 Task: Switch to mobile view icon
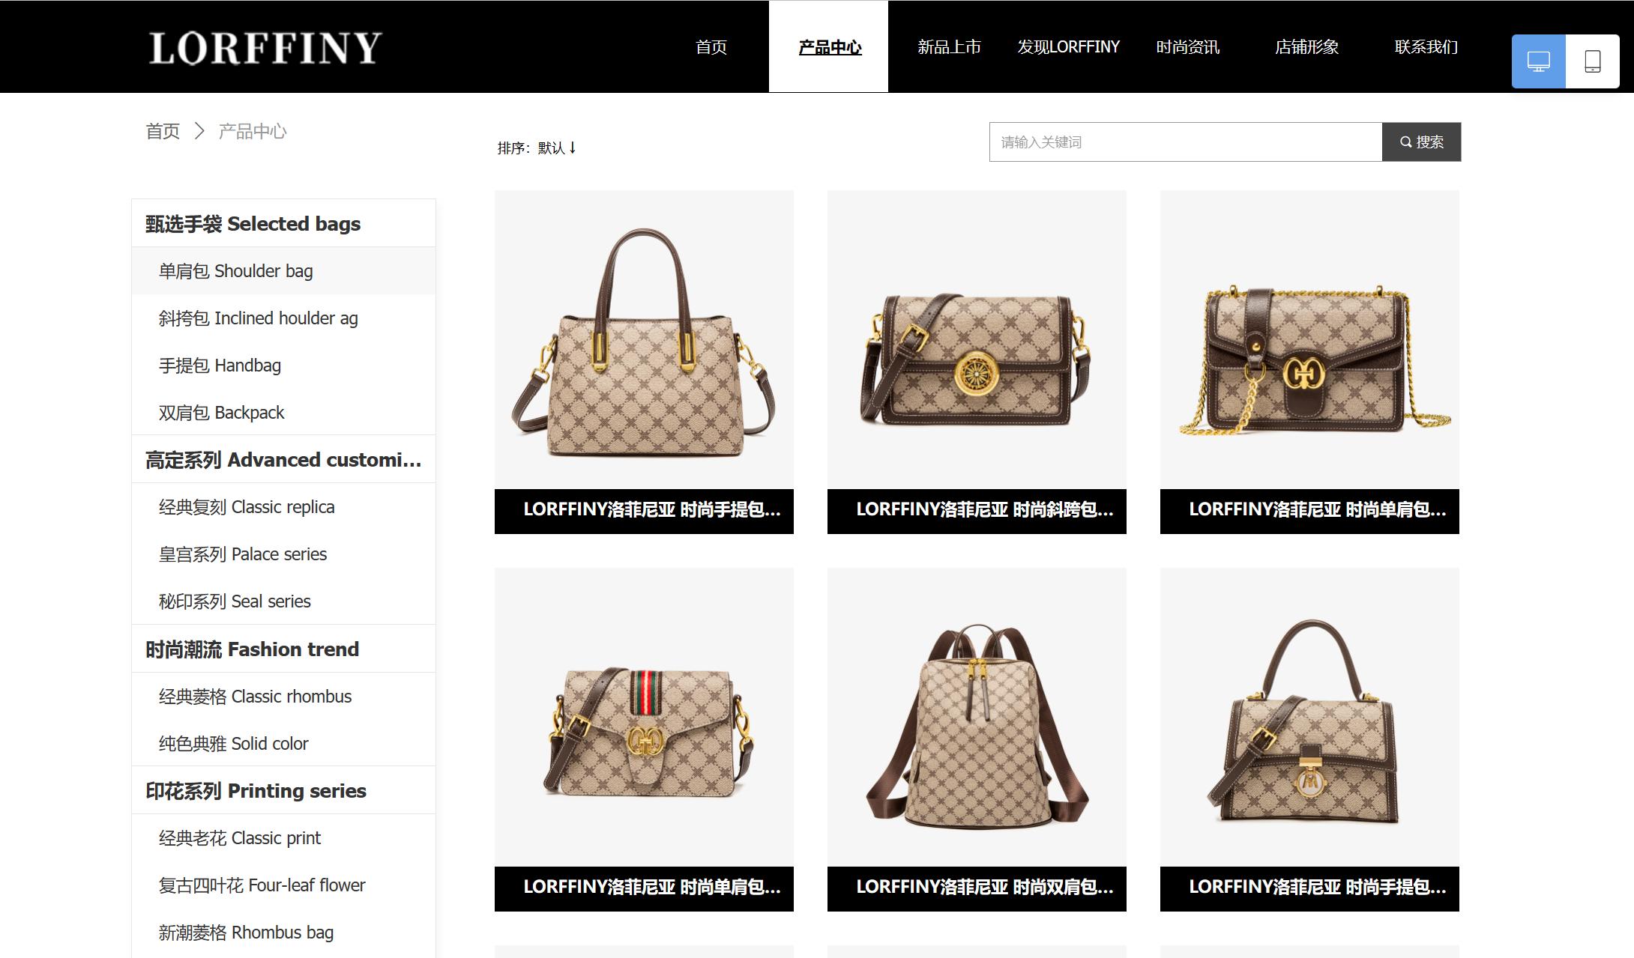click(x=1593, y=61)
